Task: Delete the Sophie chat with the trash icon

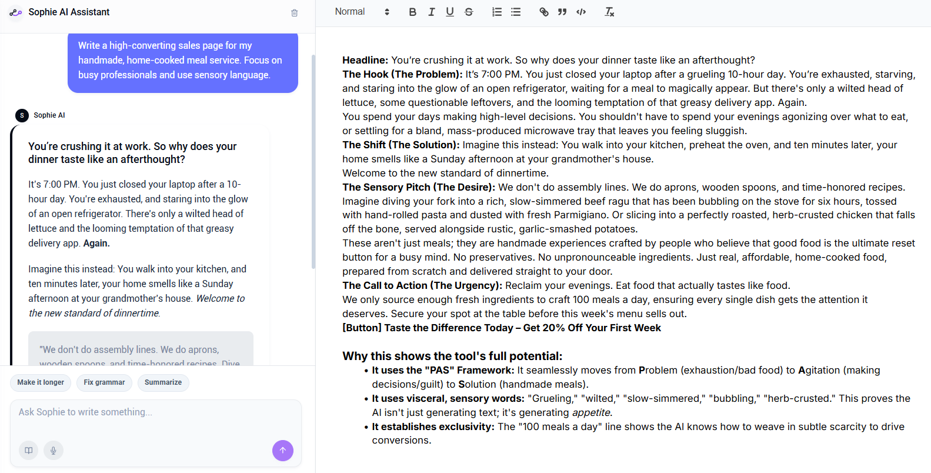Action: 295,12
